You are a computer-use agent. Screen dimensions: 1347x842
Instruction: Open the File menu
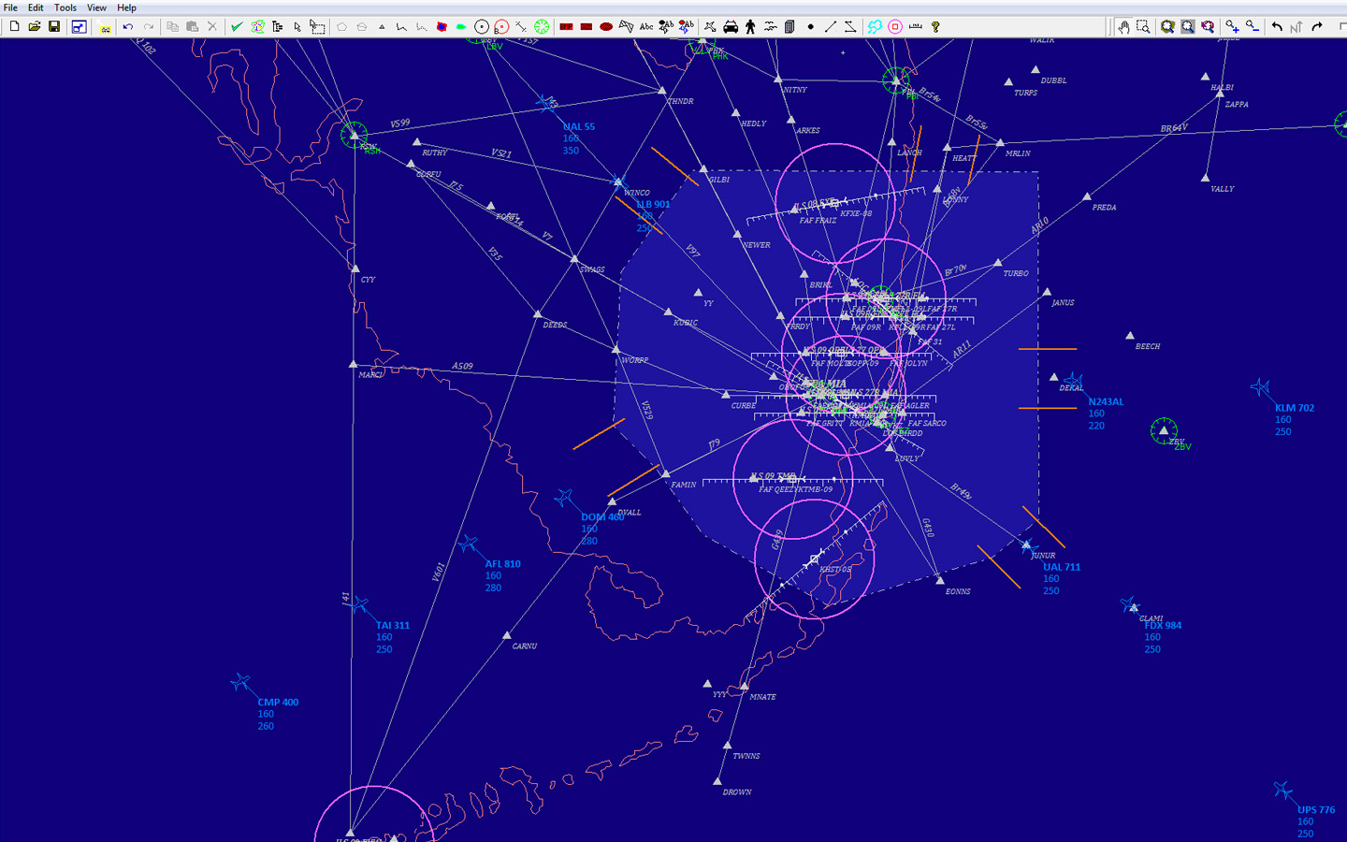tap(10, 7)
